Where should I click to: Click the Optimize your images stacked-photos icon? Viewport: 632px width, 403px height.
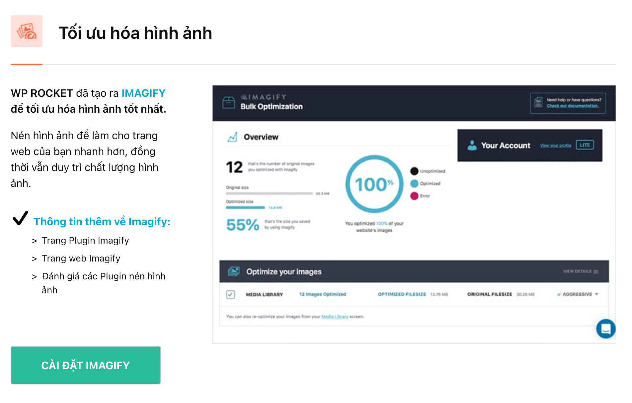coord(234,271)
